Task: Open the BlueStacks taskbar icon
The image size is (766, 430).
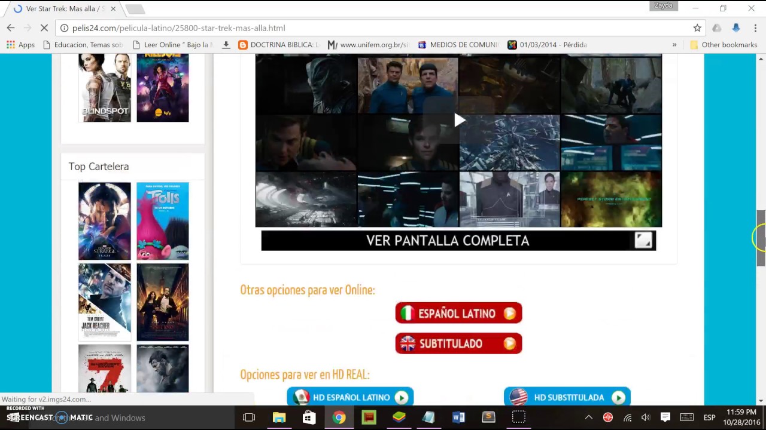Action: [x=399, y=417]
